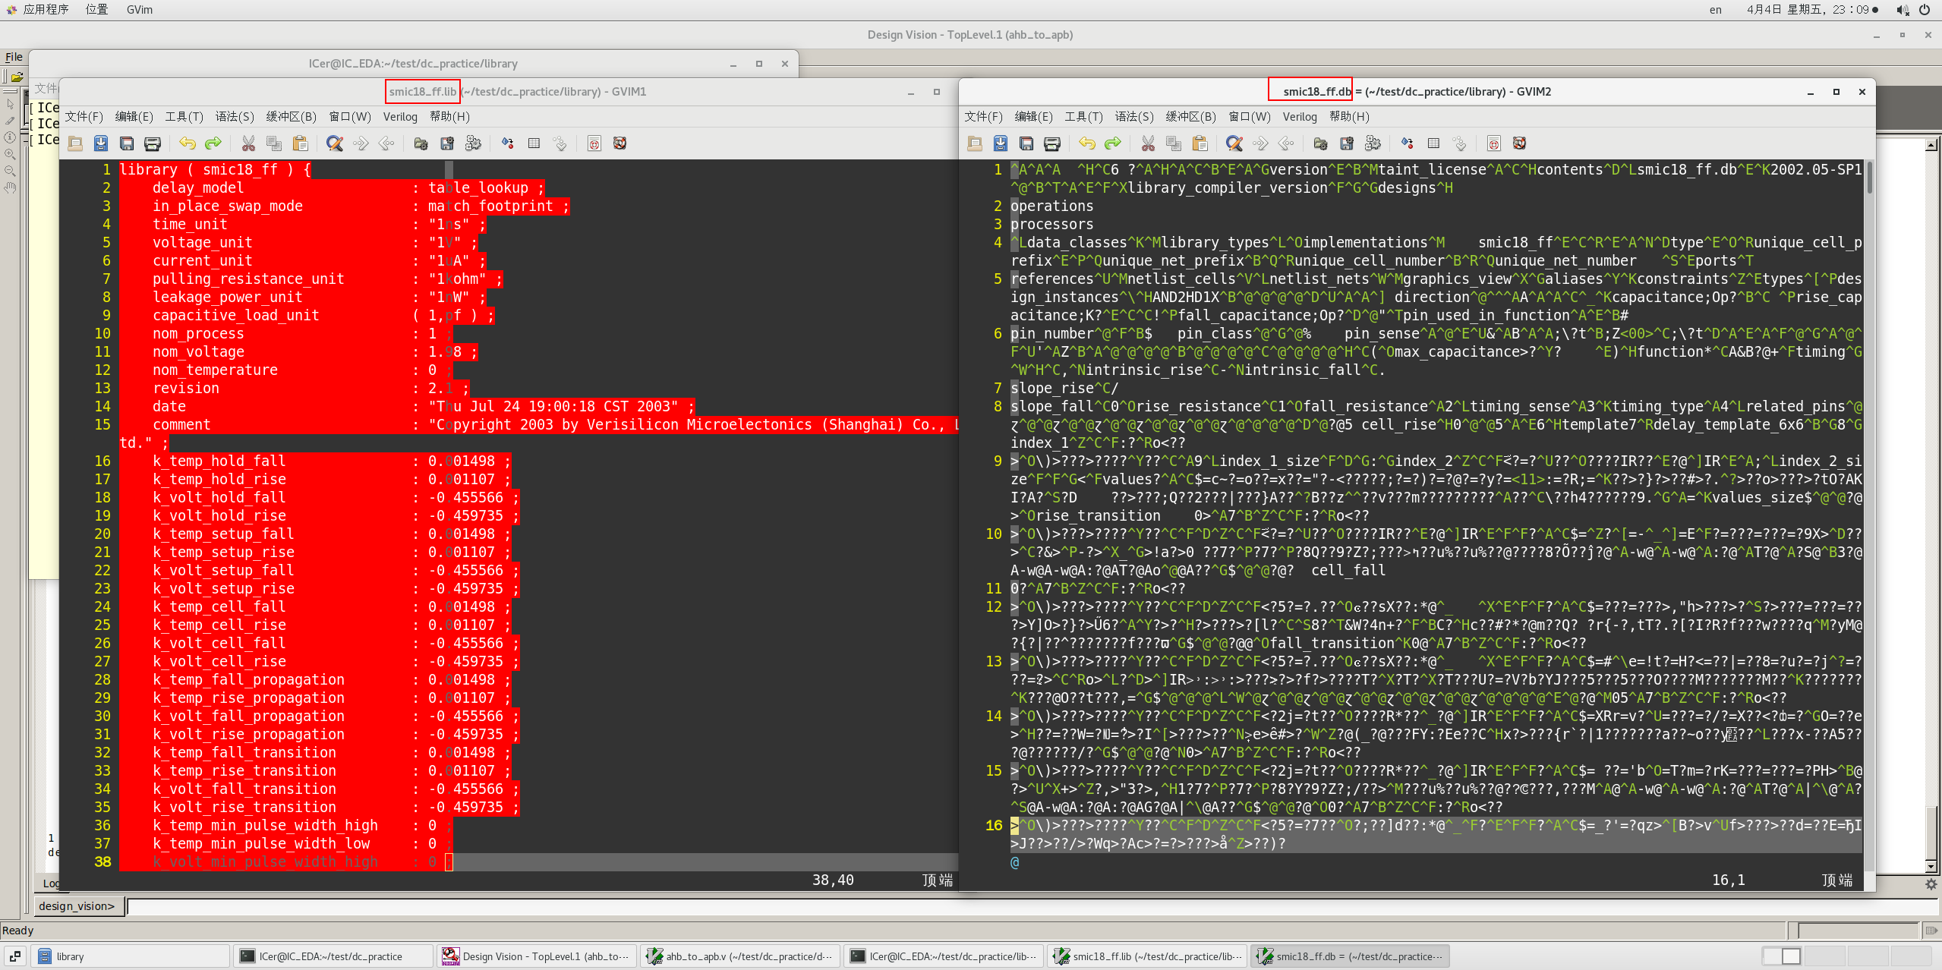Viewport: 1942px width, 970px height.
Task: Click Find Help lifebuoy icon in GVIM2 toolbar
Action: point(1519,143)
